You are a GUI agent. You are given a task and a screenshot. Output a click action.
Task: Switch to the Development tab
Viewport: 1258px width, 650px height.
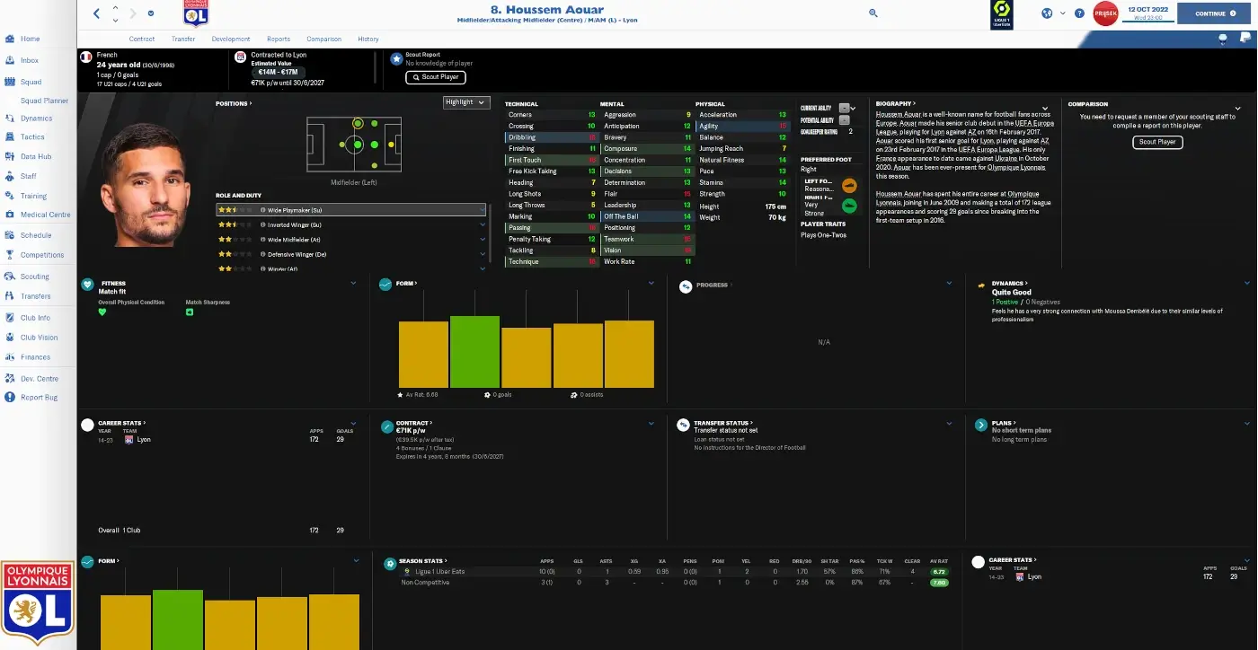[231, 40]
